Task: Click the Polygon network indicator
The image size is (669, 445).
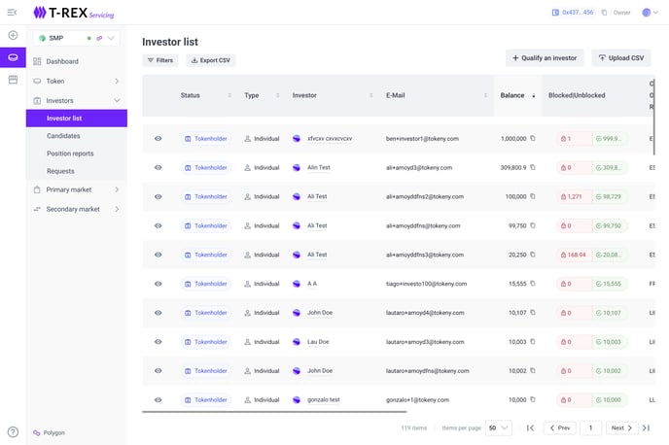Action: pyautogui.click(x=49, y=432)
